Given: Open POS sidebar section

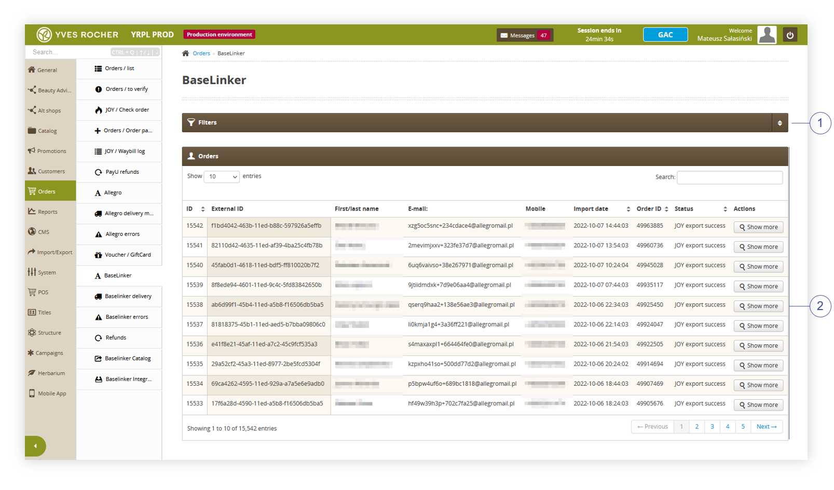Looking at the screenshot, I should coord(50,292).
